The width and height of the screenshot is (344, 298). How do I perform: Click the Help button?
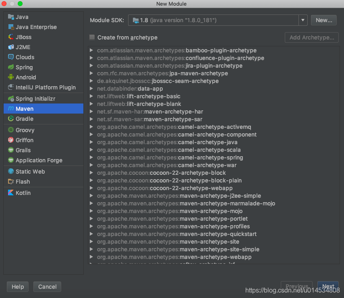click(x=18, y=287)
